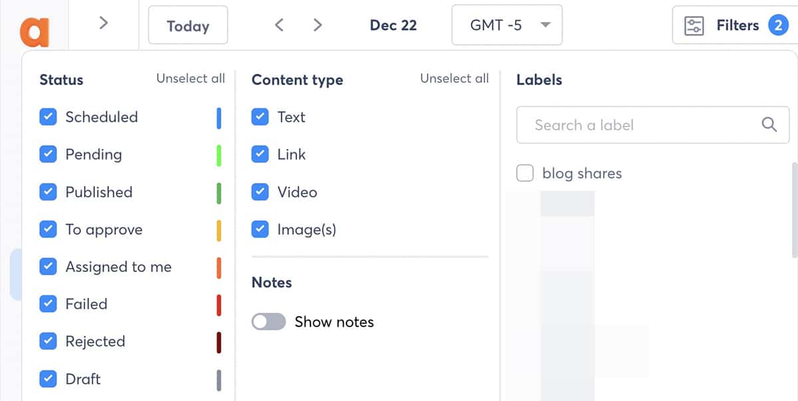Type in the Search a label field
The image size is (798, 401).
[638, 124]
